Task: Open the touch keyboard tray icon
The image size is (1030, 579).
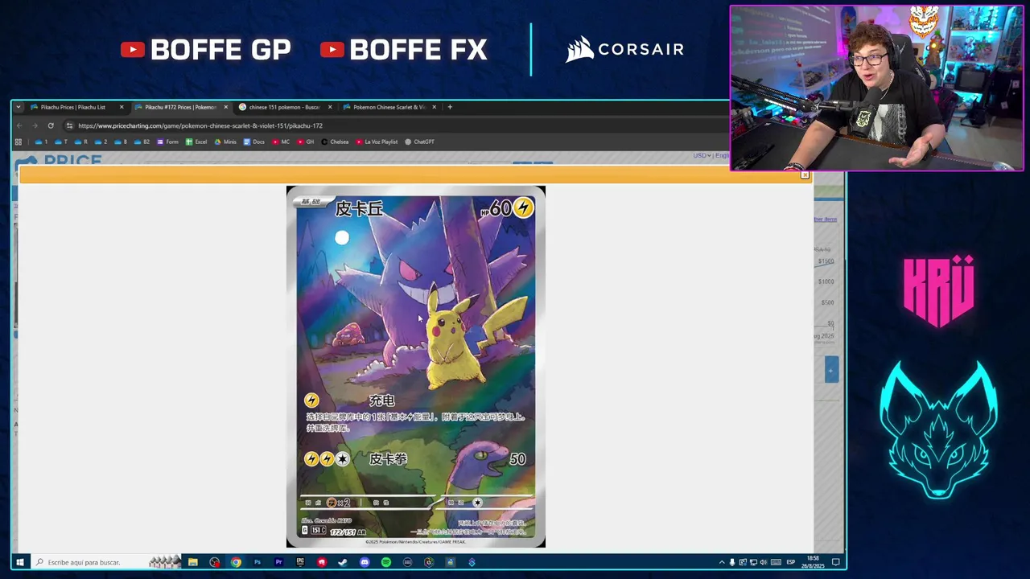Action: click(776, 562)
